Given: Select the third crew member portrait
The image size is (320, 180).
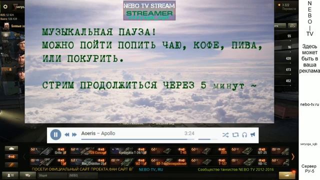Looking at the screenshot, I should [x=21, y=74].
